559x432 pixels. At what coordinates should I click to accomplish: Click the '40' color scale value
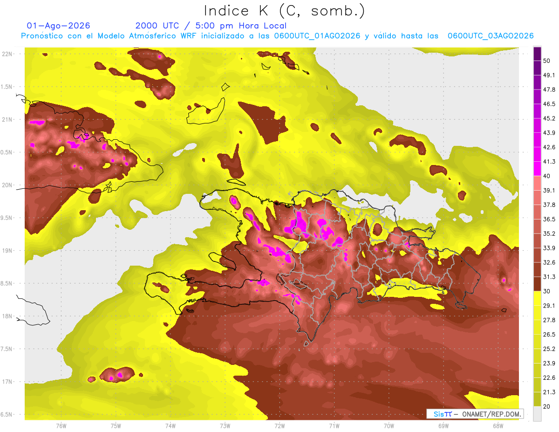pos(547,176)
